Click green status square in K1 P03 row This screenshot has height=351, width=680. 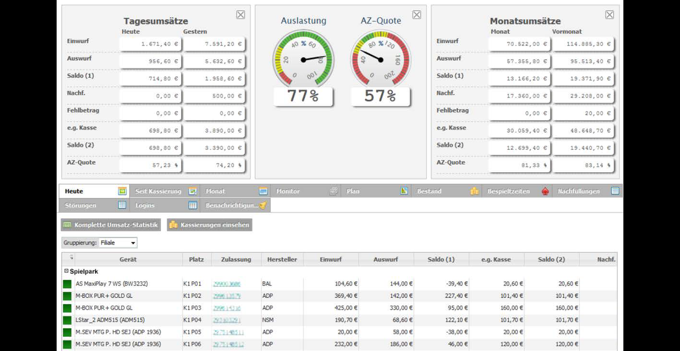click(x=67, y=308)
